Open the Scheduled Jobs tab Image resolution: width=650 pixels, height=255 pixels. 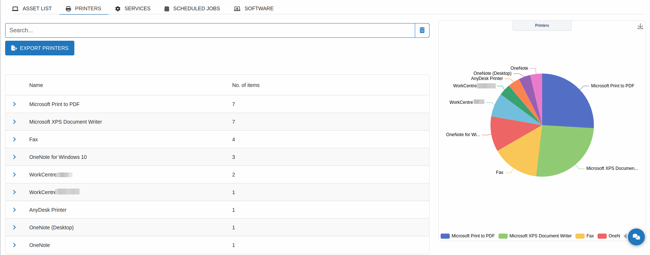(192, 8)
